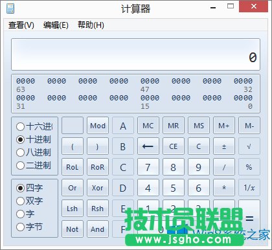Click the hex digit A key

(123, 126)
